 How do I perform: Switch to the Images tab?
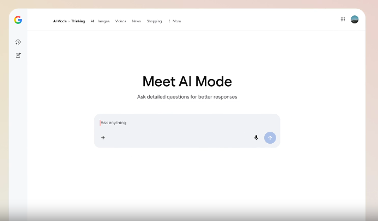click(x=103, y=21)
